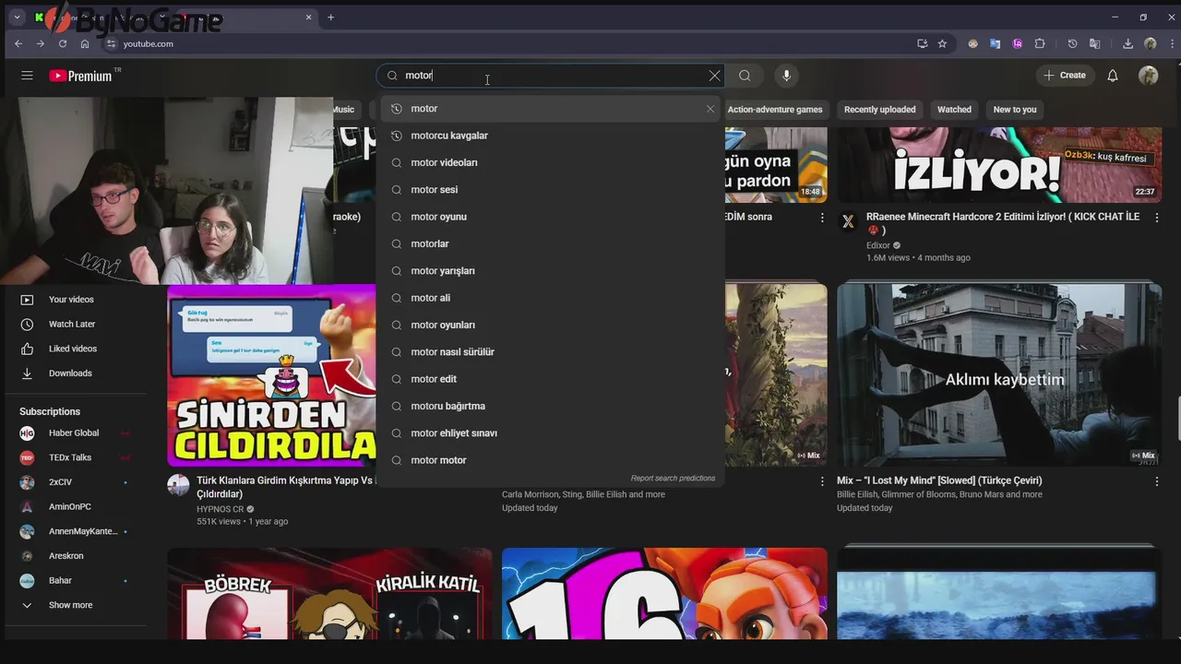Pick the 'motor nasıl sürülür' suggestion
The width and height of the screenshot is (1181, 664).
pyautogui.click(x=551, y=352)
